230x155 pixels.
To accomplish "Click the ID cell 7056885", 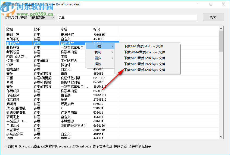I will [99, 35].
